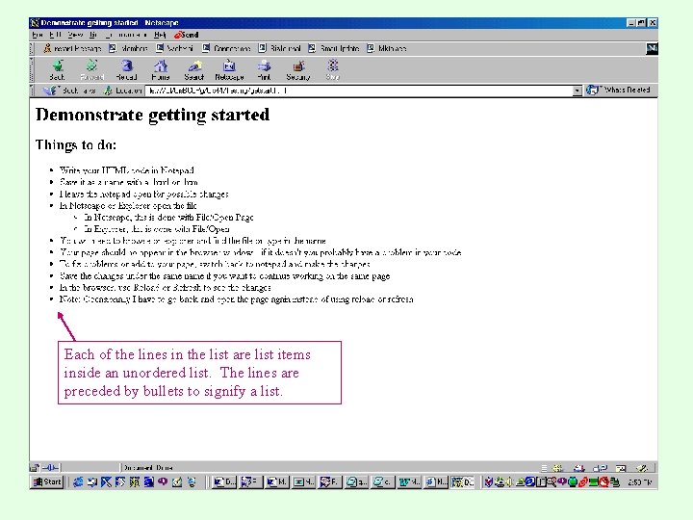Open the Edit menu
The width and height of the screenshot is (693, 520).
(55, 35)
